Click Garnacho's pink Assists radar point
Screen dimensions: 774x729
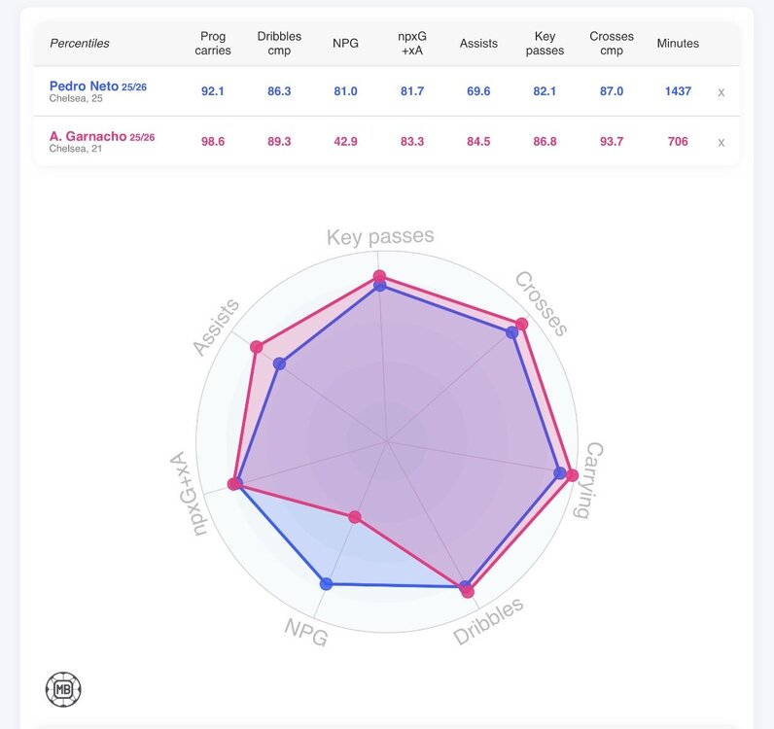pos(256,347)
